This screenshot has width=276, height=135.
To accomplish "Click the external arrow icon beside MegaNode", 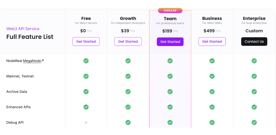I will (x=42, y=61).
